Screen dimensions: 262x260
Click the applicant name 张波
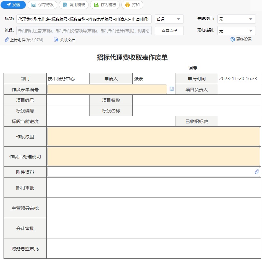[x=139, y=79]
